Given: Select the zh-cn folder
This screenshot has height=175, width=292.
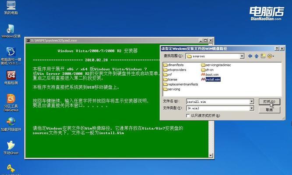Looking at the screenshot, I should pyautogui.click(x=207, y=70).
